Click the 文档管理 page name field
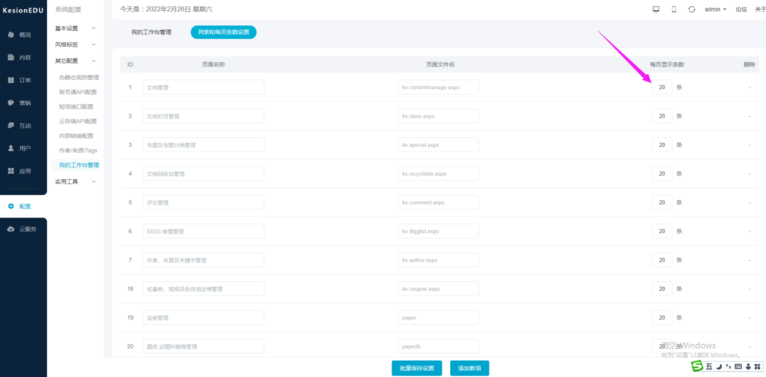Screen dimensions: 766x377 point(203,87)
